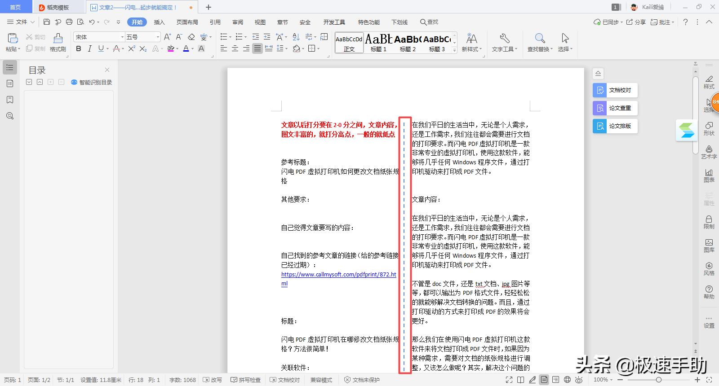719x386 pixels.
Task: Switch to the 审阅 ribbon tab
Action: click(x=237, y=22)
